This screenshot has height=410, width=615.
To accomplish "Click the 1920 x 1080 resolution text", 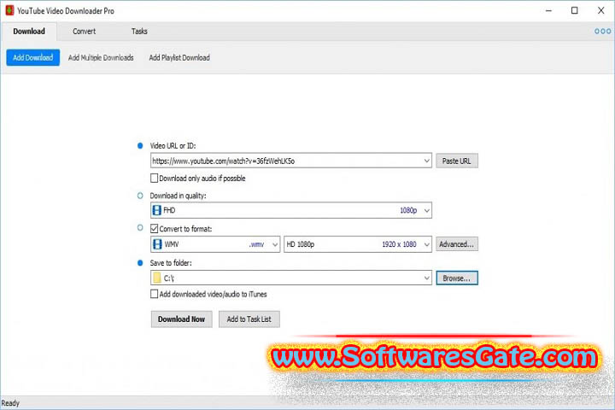I will [399, 244].
